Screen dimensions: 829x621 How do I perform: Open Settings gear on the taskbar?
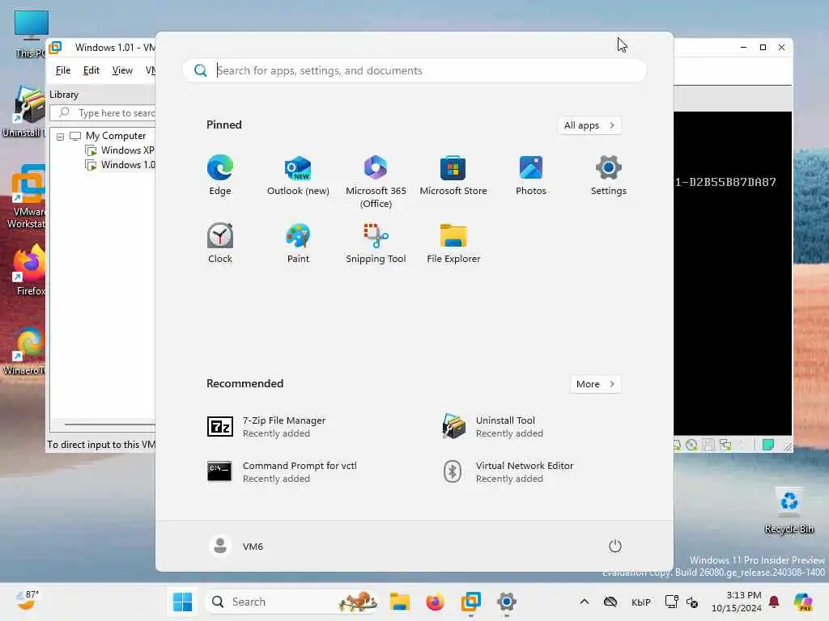(x=506, y=602)
